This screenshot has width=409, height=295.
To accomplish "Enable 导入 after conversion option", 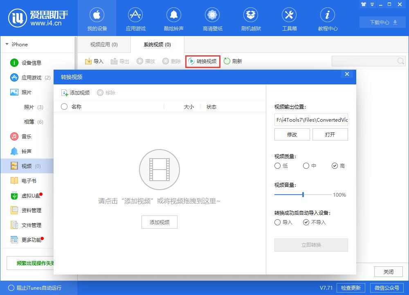I will click(x=277, y=222).
